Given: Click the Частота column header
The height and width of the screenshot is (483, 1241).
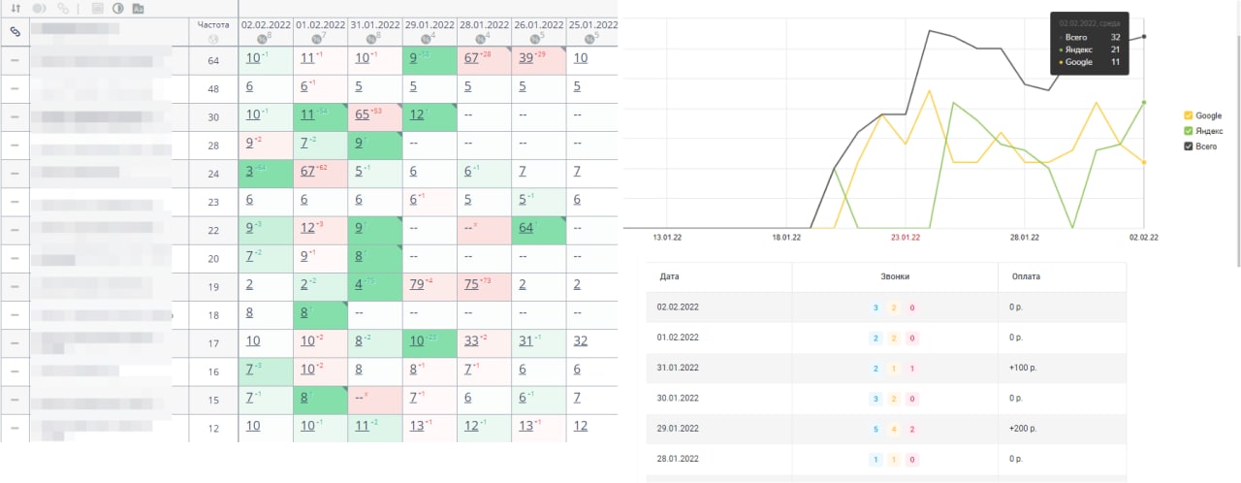Looking at the screenshot, I should pos(212,24).
